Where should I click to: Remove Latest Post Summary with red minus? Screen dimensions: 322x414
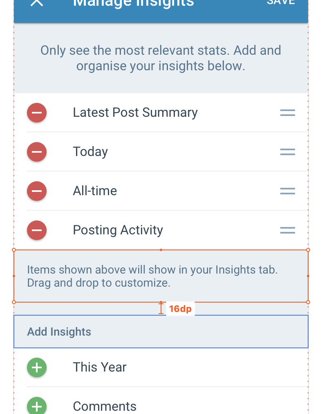(37, 113)
